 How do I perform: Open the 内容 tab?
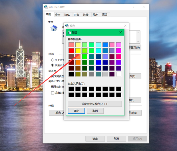click(77, 15)
